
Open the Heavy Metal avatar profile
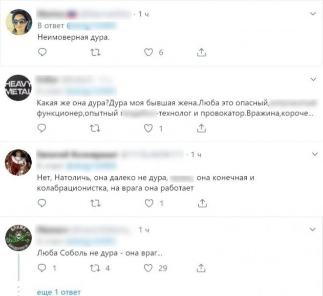point(18,87)
